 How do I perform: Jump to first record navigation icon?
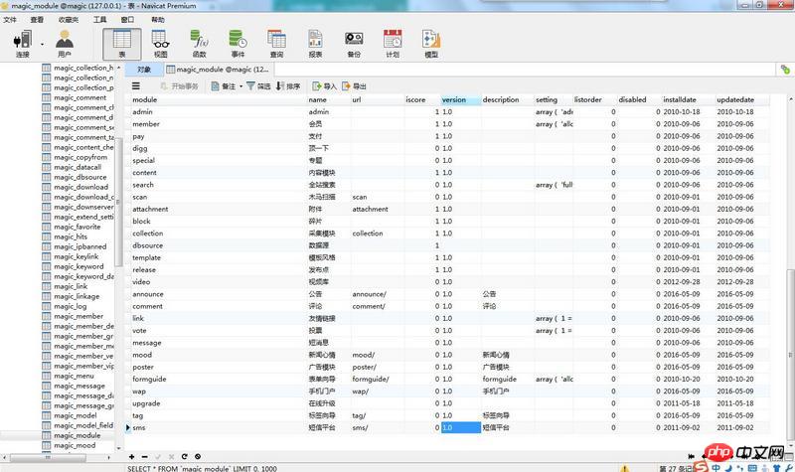tap(691, 457)
